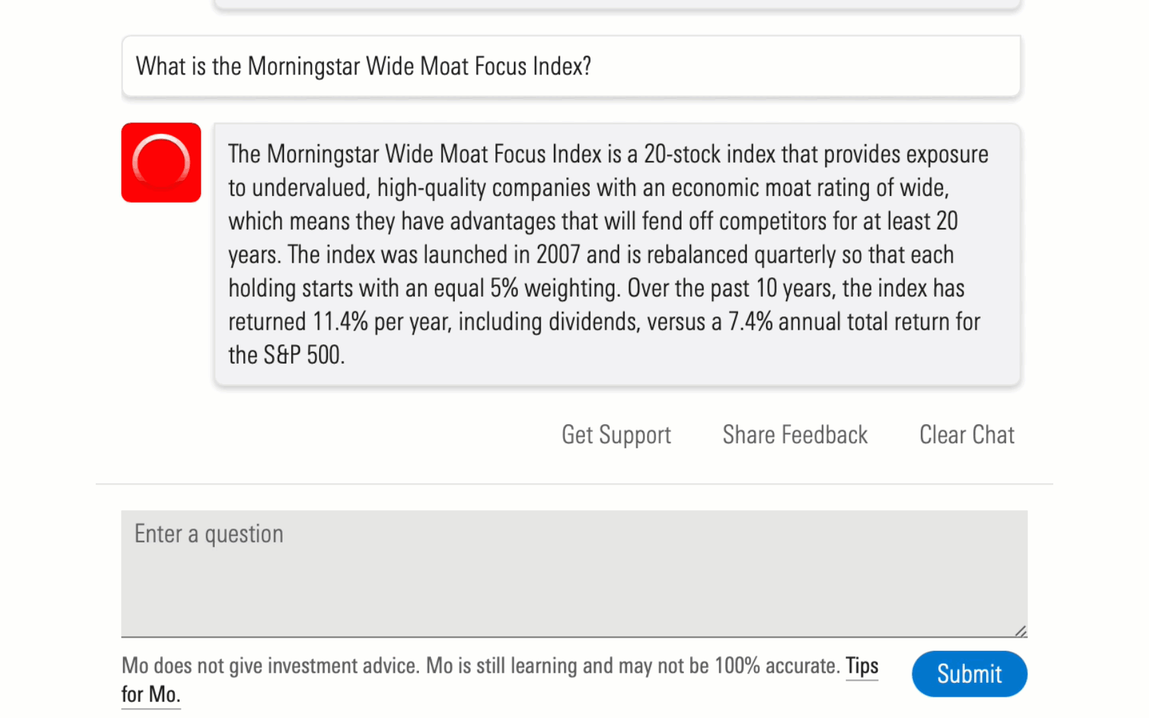The width and height of the screenshot is (1149, 718).
Task: Click the "7.4%" annual return figure
Action: (750, 322)
